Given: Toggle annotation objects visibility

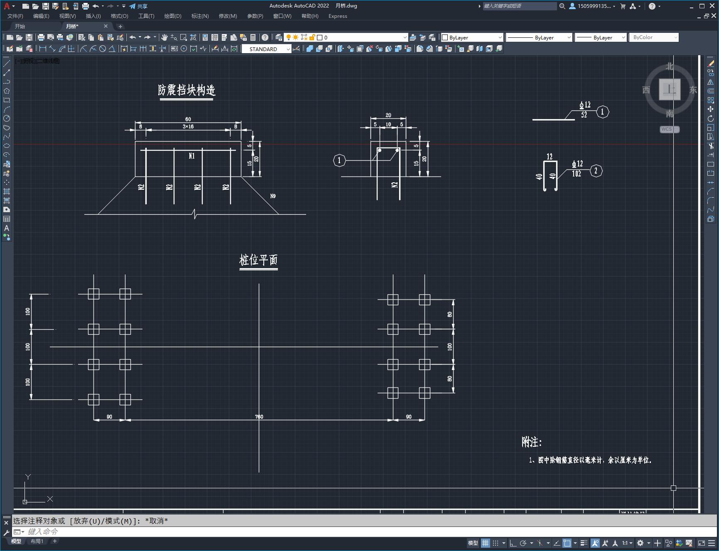Looking at the screenshot, I should tap(595, 543).
